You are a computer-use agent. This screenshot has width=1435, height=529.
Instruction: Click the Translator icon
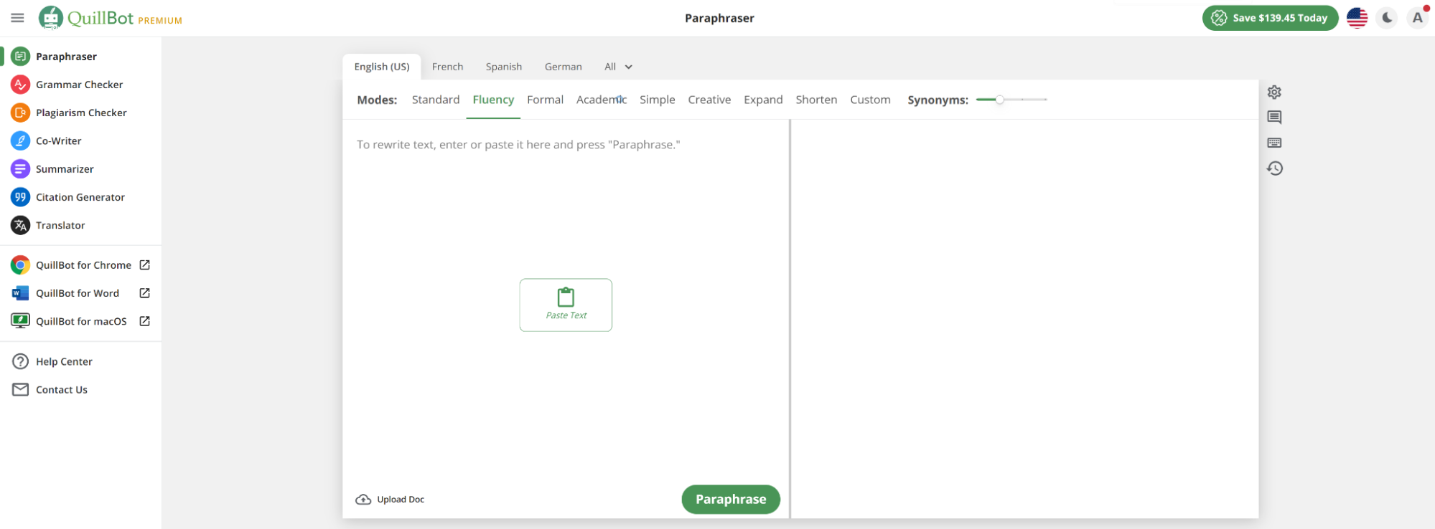[20, 225]
